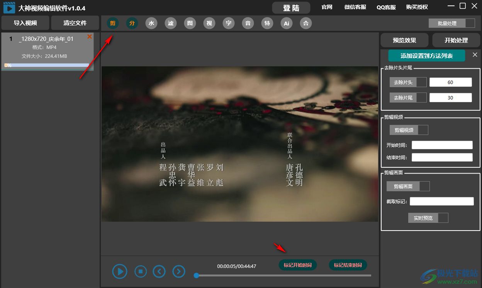Close the settings panel with X icon
482x288 pixels.
475,55
